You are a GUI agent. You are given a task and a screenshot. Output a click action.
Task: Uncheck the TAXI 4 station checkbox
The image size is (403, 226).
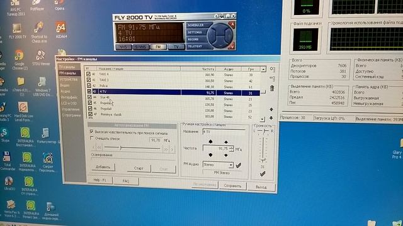(x=88, y=74)
